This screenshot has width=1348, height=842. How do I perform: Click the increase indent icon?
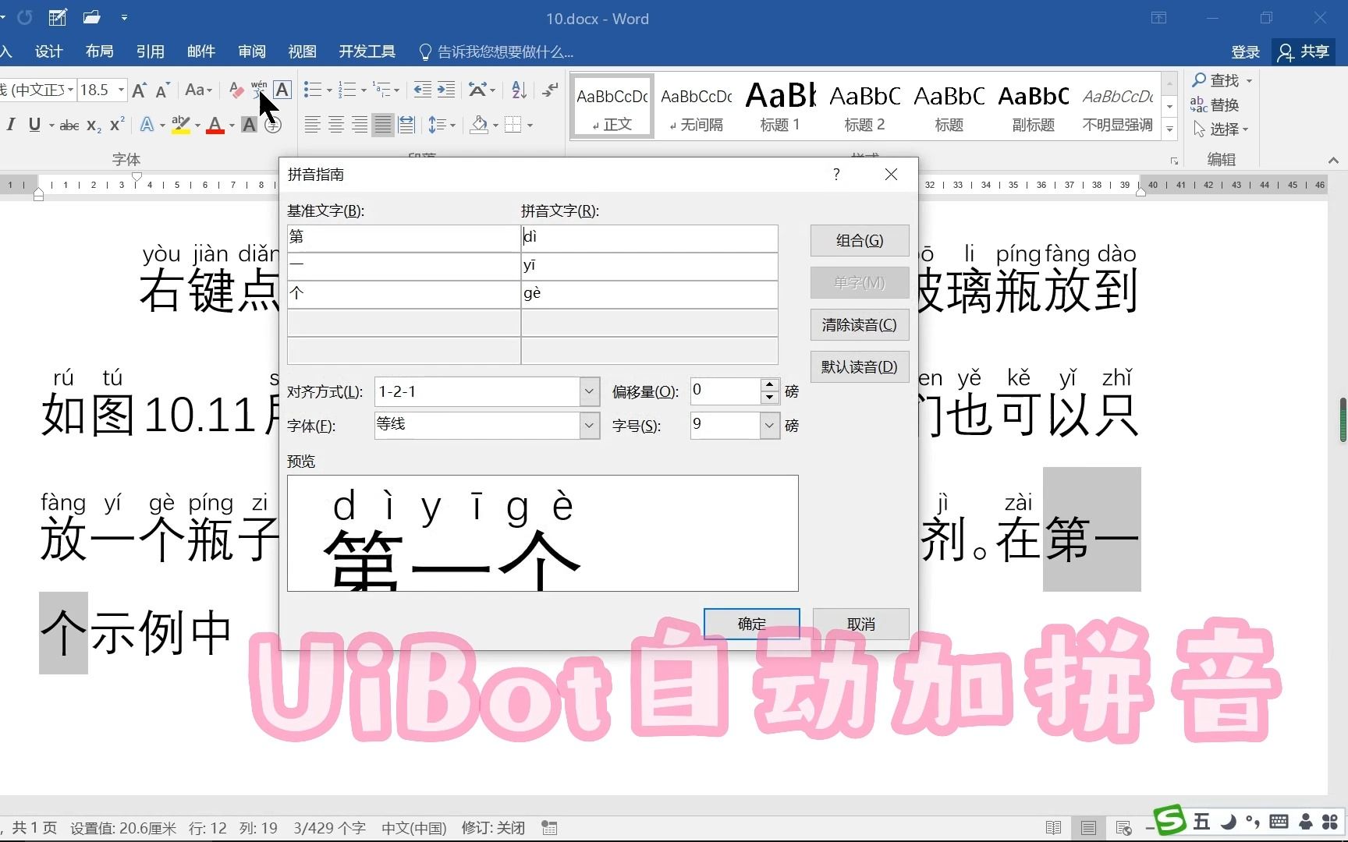(446, 90)
